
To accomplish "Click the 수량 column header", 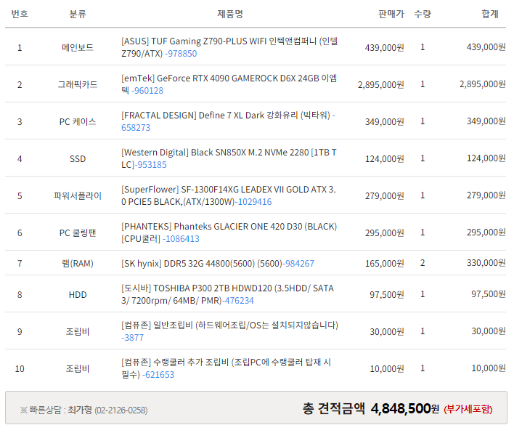I will click(423, 14).
